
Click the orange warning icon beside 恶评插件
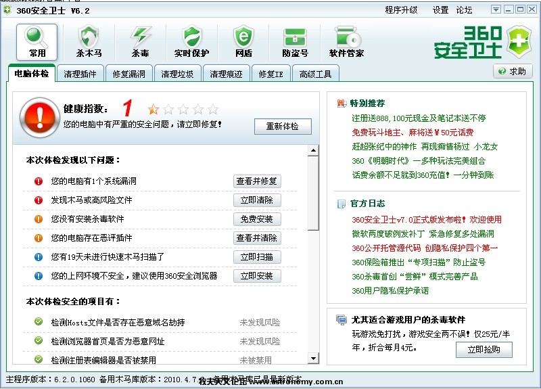tap(39, 238)
